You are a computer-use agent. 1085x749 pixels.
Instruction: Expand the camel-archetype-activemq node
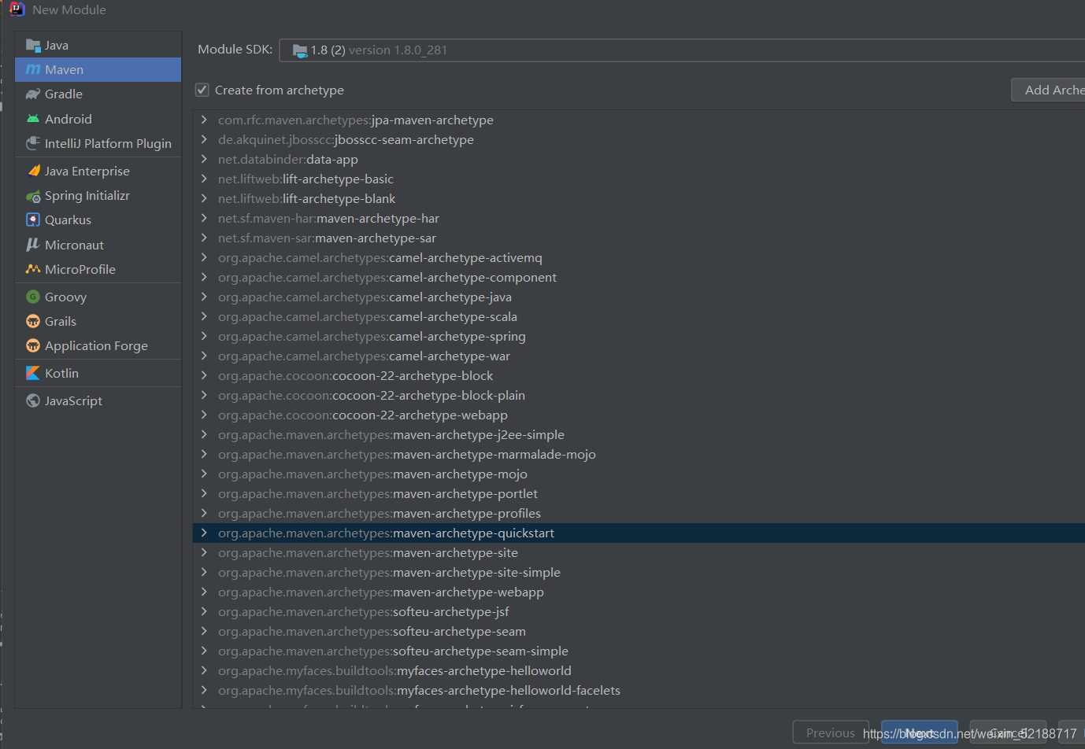pyautogui.click(x=204, y=257)
